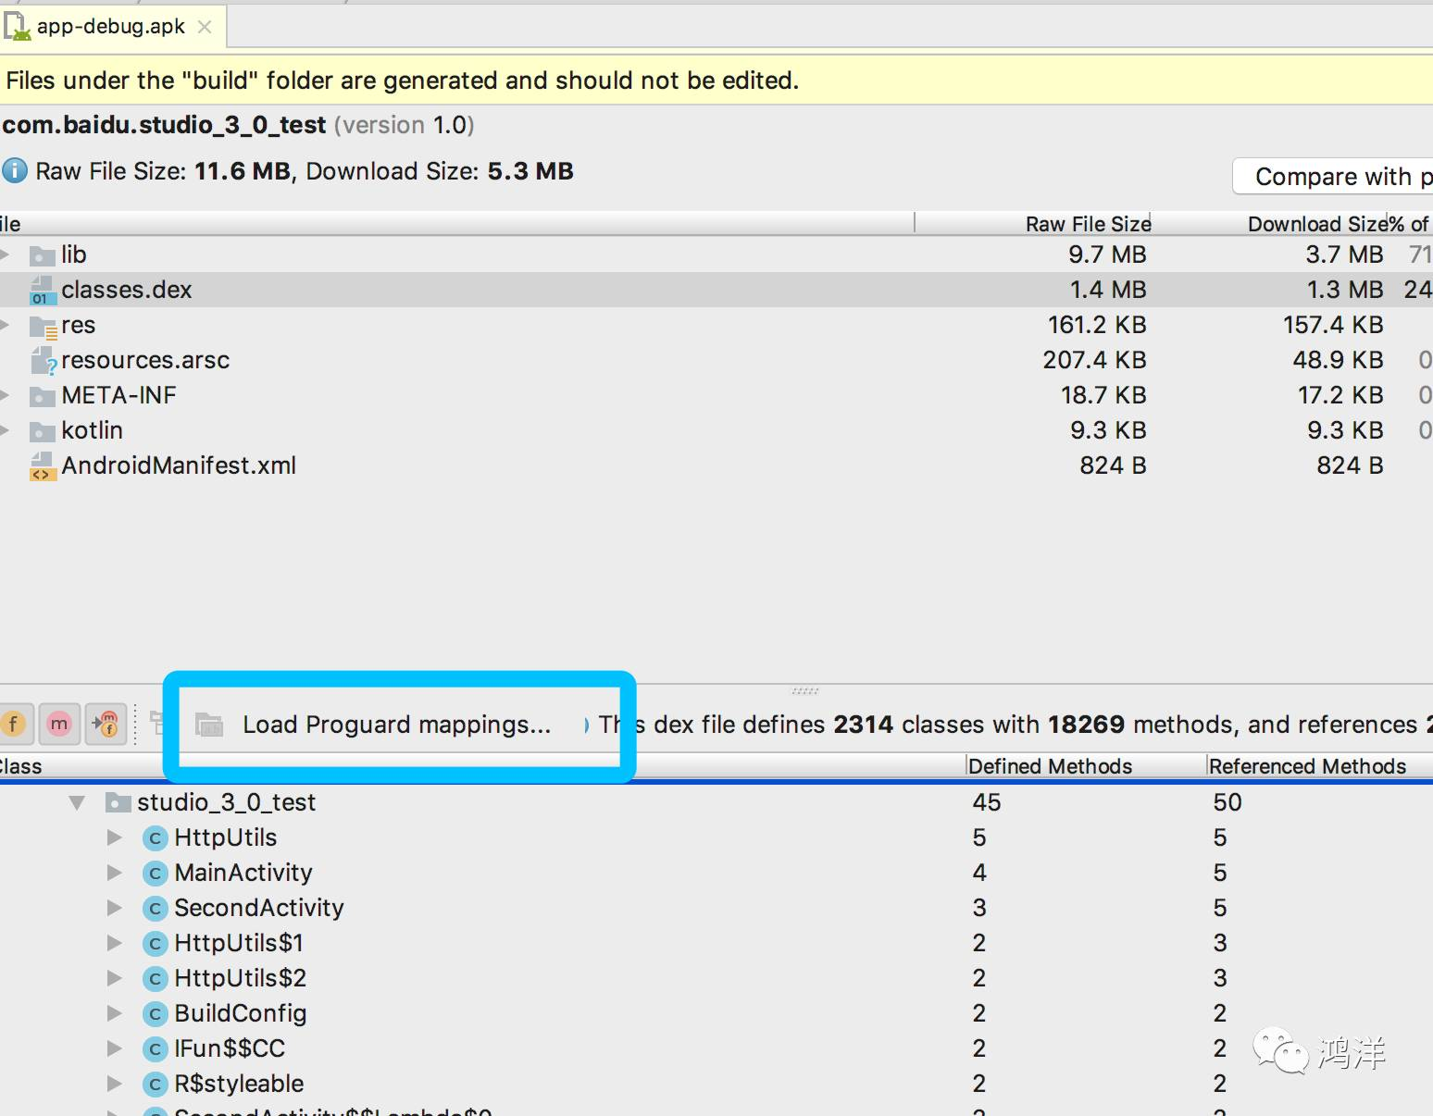This screenshot has height=1116, width=1433.
Task: Click the Load Proguard mappings folder icon
Action: click(x=209, y=725)
